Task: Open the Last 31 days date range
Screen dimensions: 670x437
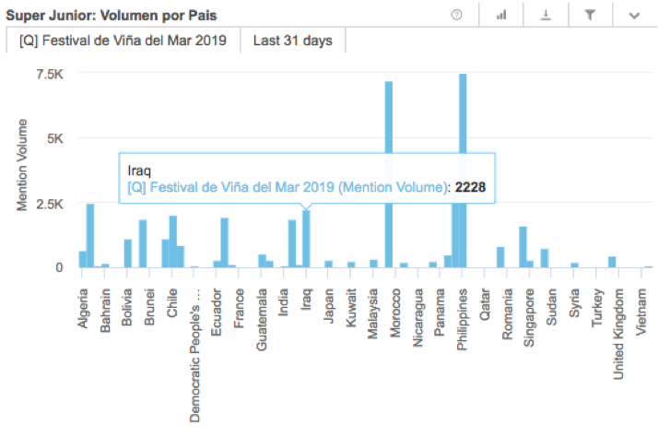Action: point(293,41)
